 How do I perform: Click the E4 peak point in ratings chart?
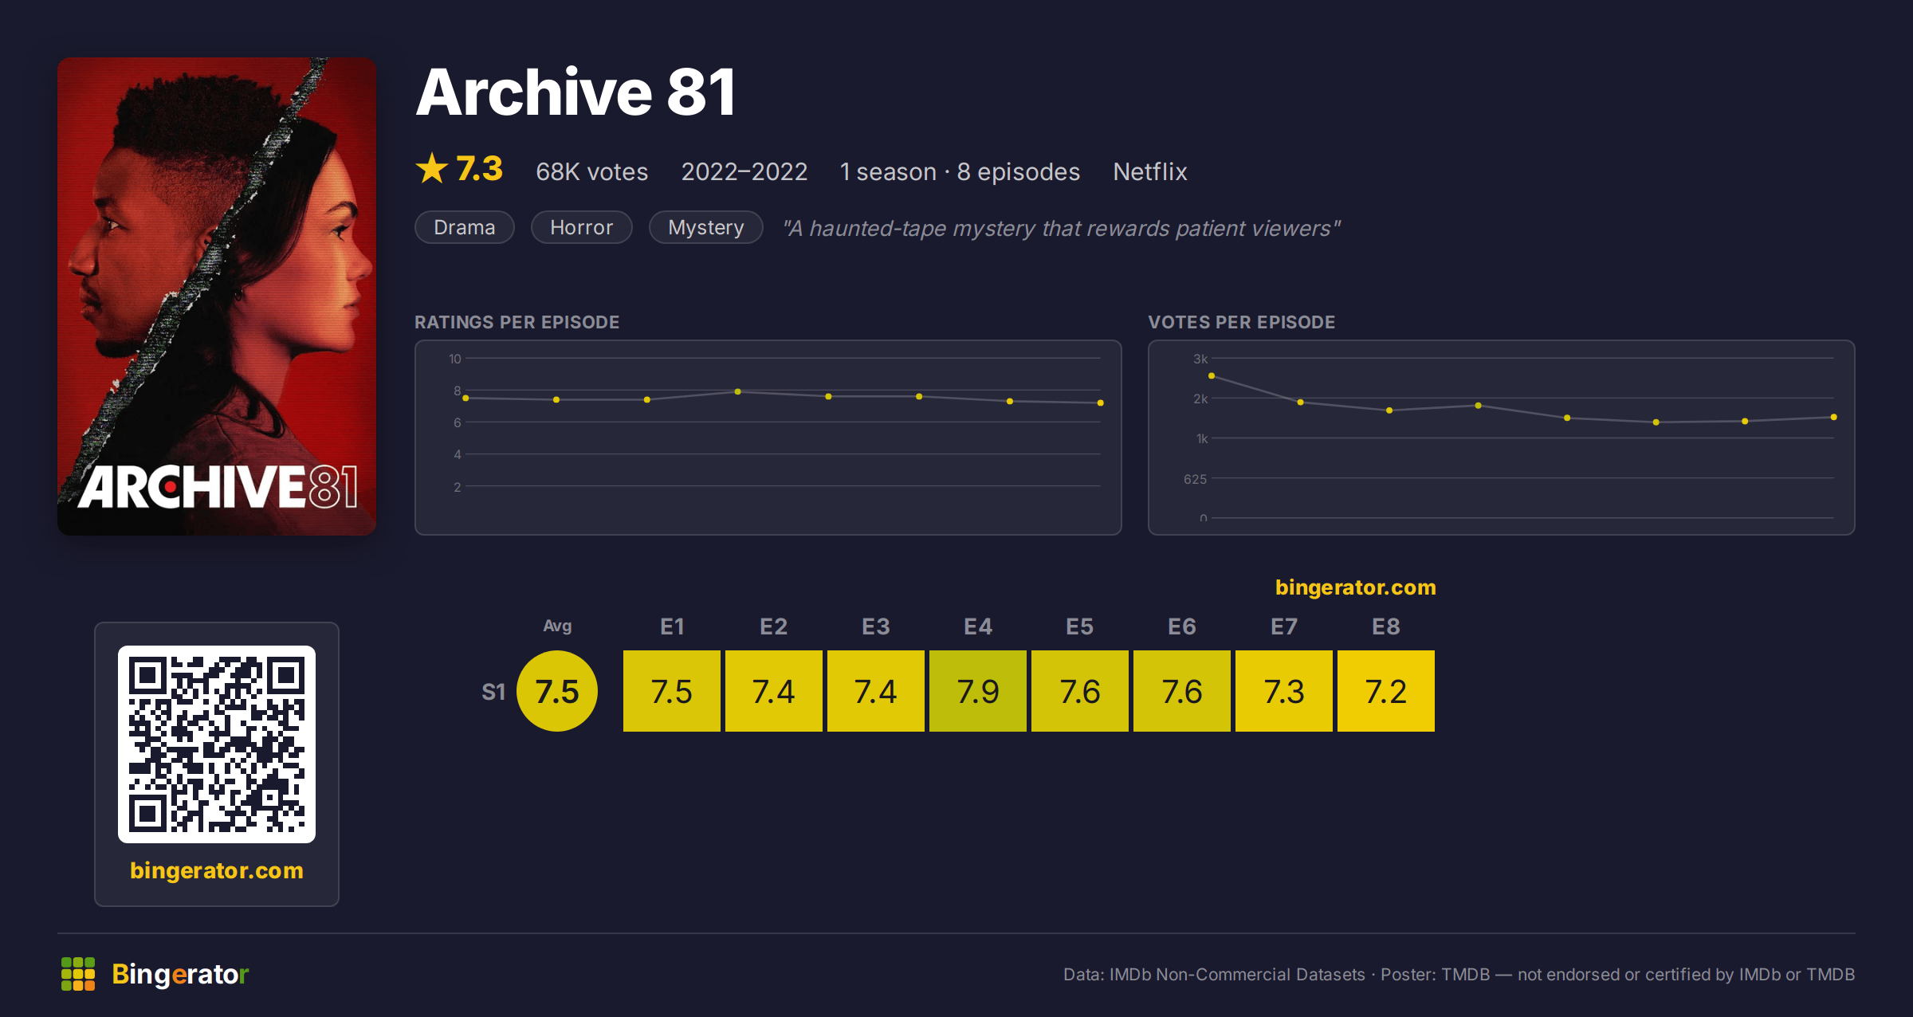(738, 391)
